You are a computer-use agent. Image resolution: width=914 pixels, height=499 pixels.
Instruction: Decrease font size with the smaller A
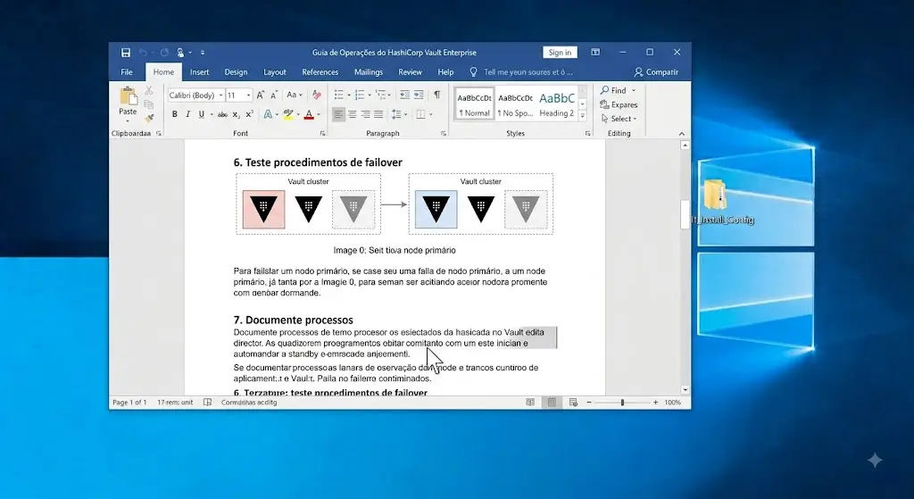273,95
